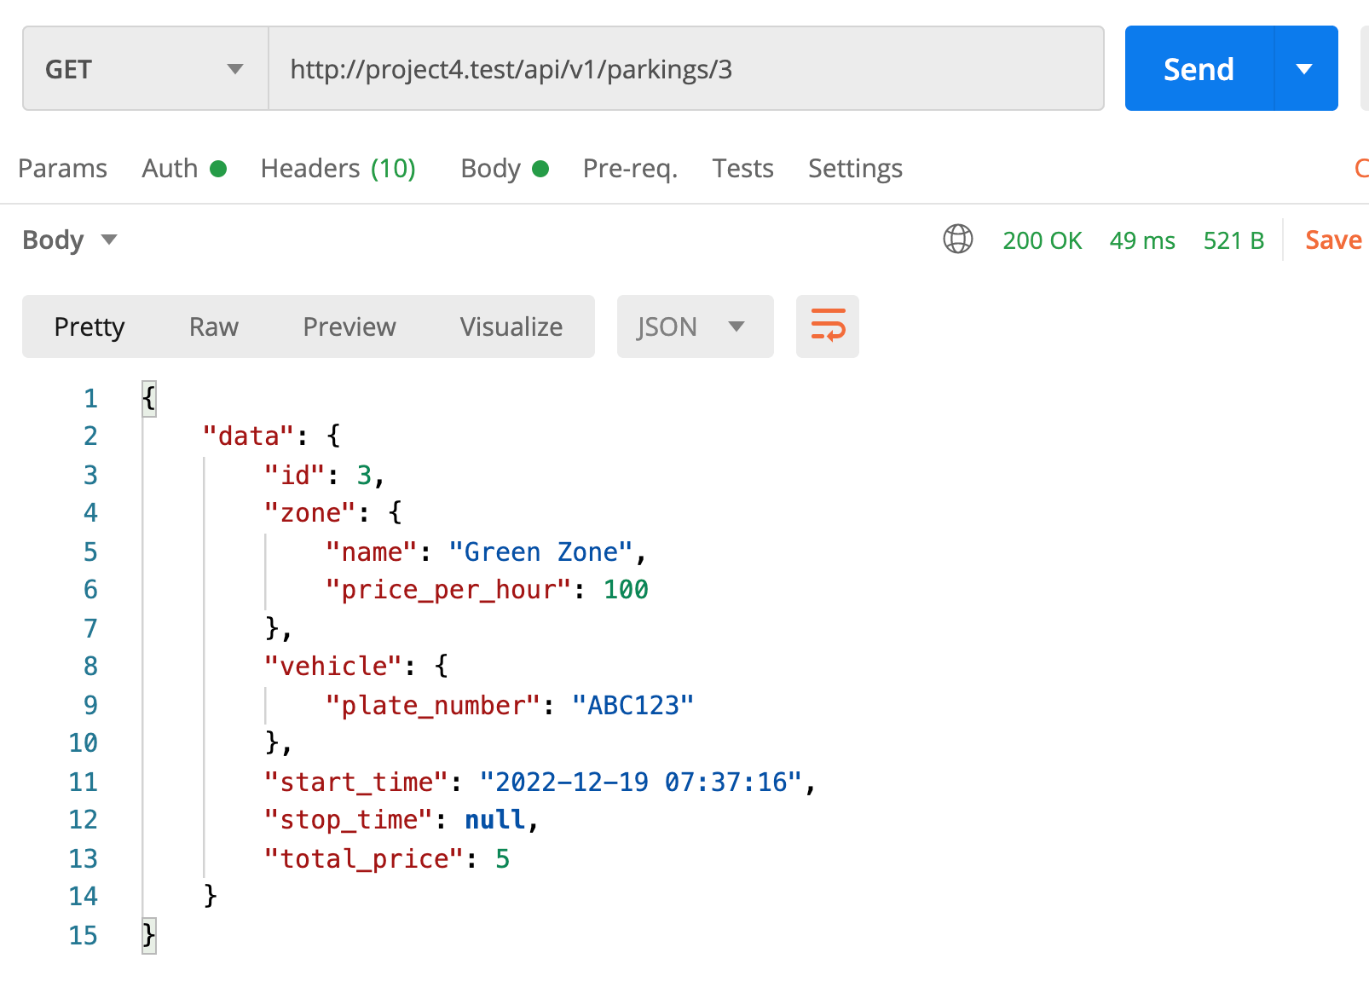The height and width of the screenshot is (999, 1369).
Task: Open the Tests tab
Action: tap(742, 168)
